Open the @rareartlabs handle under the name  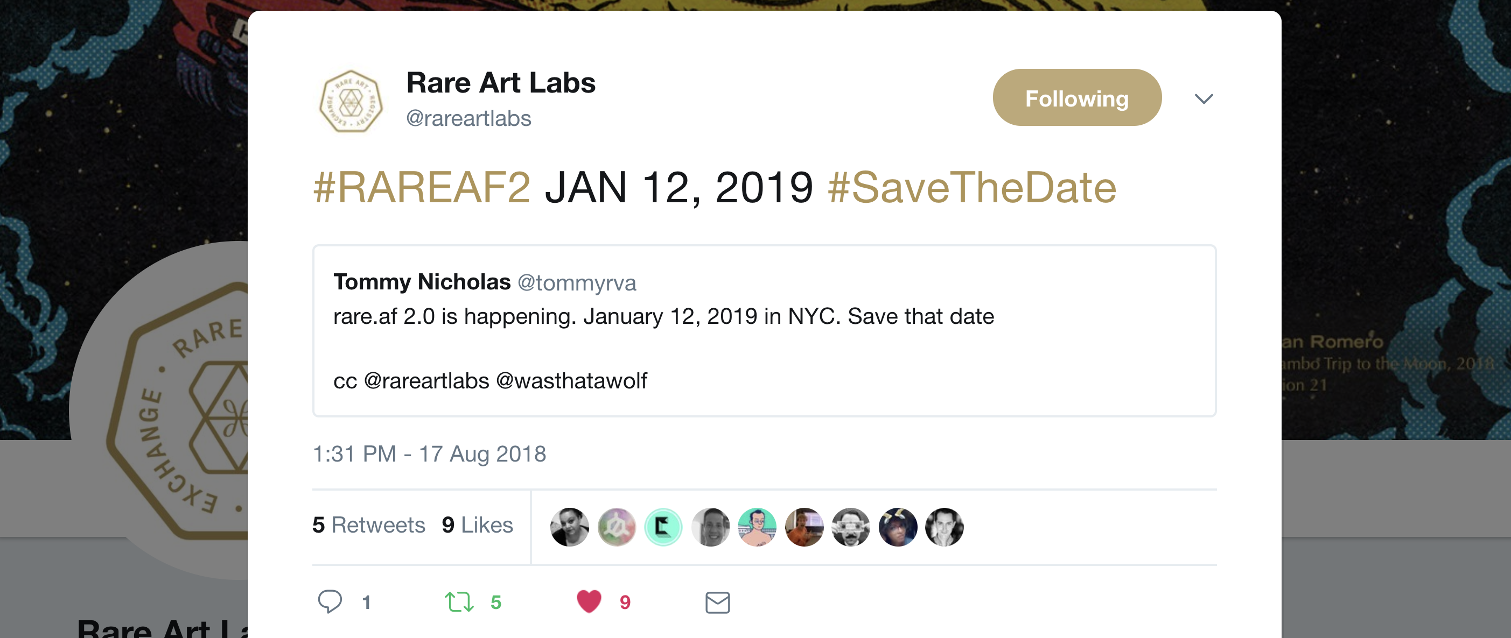[x=468, y=118]
